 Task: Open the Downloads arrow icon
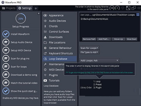(45, 37)
